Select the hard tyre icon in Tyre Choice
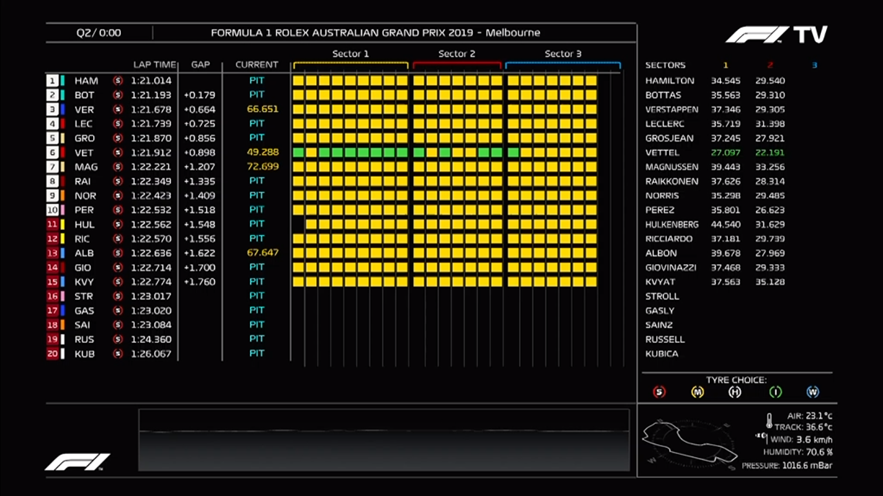This screenshot has height=496, width=883. click(x=735, y=392)
